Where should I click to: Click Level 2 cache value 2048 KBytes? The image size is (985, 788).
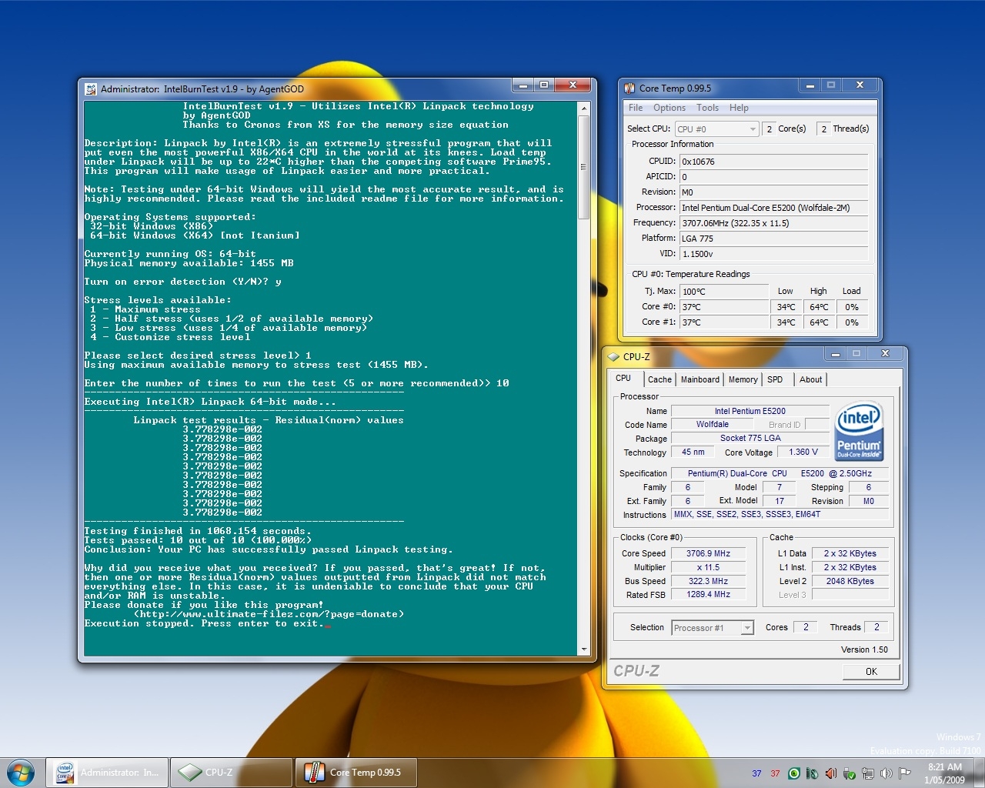(850, 581)
